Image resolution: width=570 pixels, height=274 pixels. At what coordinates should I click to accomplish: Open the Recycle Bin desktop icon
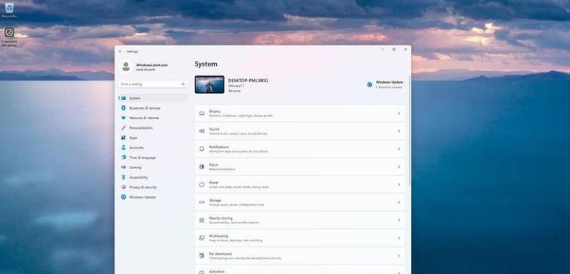[9, 10]
